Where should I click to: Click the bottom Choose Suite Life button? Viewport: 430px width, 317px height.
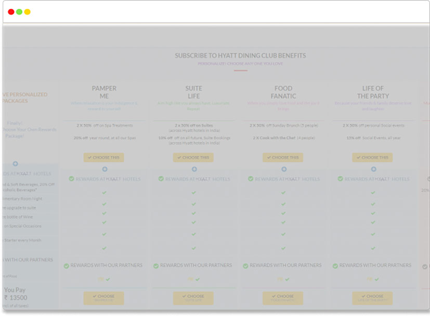(193, 298)
